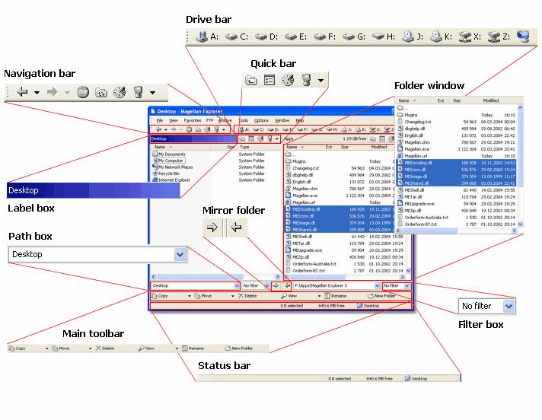Hit the STOP button in enlarged Navigation bar
Image resolution: width=542 pixels, height=420 pixels.
83,92
